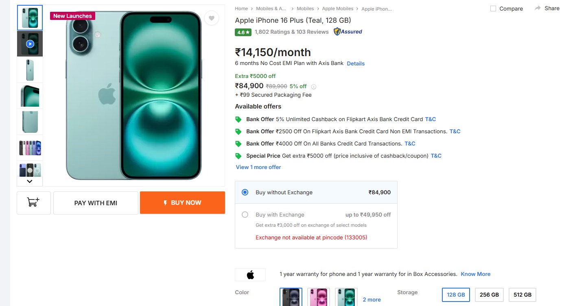Go to Home breadcrumb link
The width and height of the screenshot is (564, 306).
[241, 9]
